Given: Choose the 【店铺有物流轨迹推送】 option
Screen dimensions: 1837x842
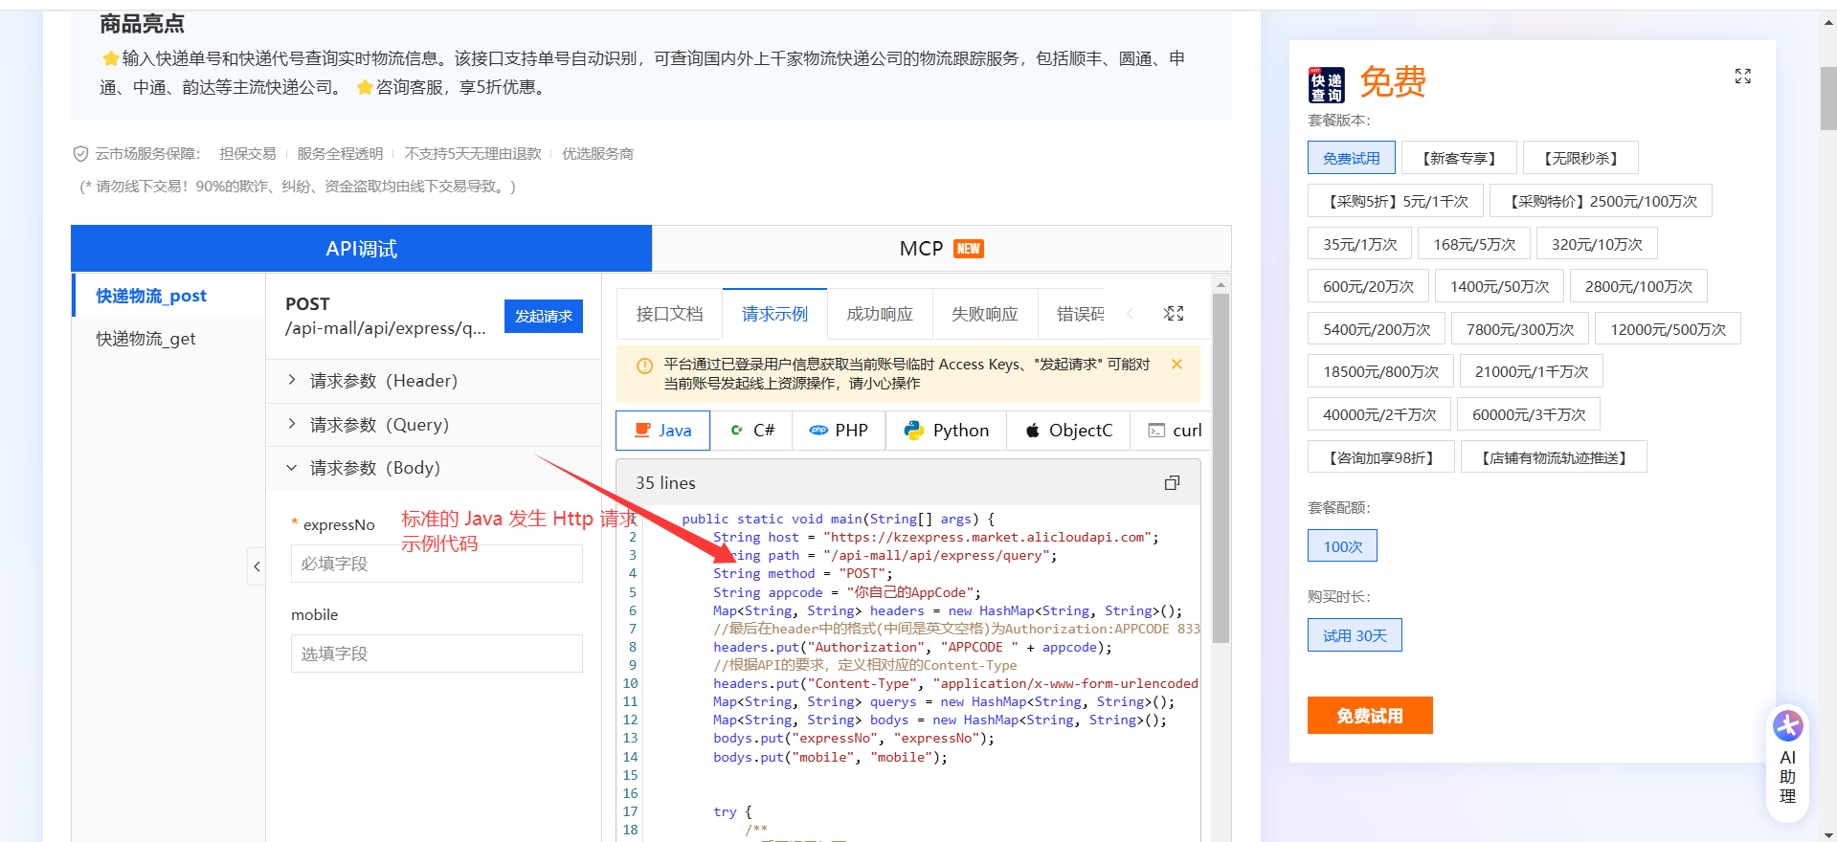Looking at the screenshot, I should tap(1555, 457).
